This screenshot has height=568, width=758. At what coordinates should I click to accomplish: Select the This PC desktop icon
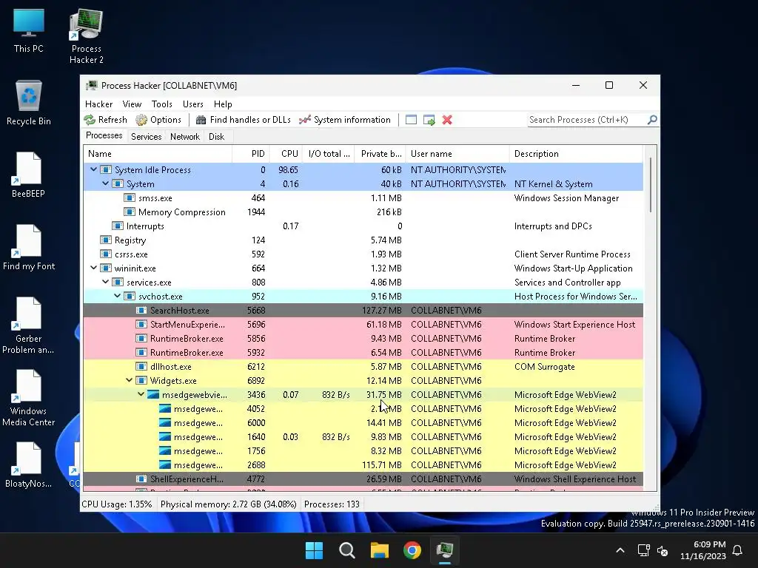[29, 31]
